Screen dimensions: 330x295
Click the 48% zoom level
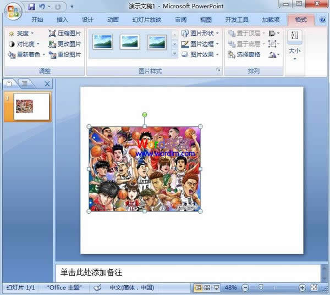tap(230, 287)
